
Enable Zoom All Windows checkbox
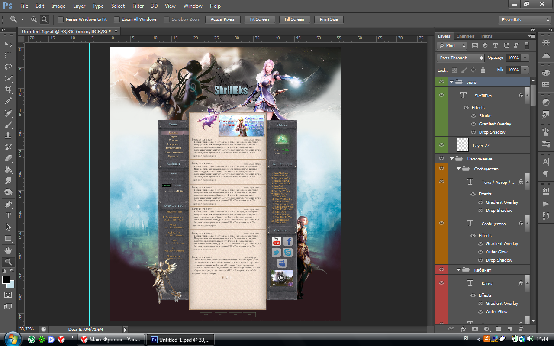click(117, 19)
